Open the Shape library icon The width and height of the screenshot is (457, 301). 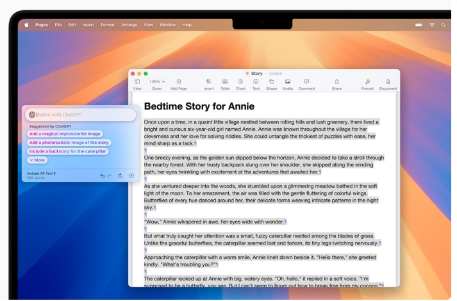coord(271,82)
